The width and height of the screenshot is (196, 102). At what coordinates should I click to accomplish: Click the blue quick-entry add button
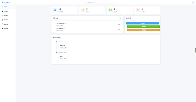click(x=143, y=23)
